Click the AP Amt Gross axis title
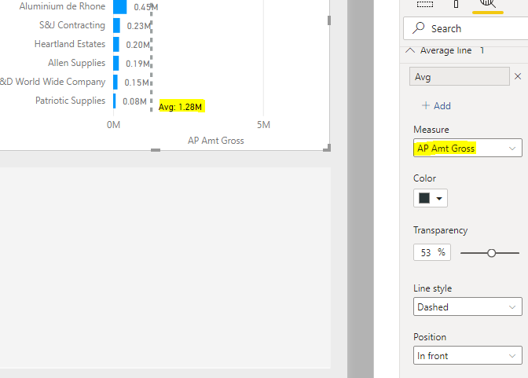 pos(216,141)
